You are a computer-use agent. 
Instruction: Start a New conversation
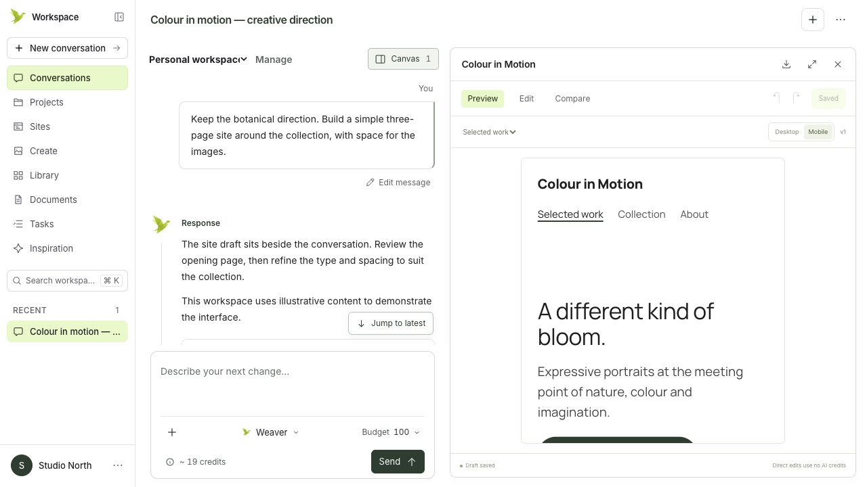67,48
